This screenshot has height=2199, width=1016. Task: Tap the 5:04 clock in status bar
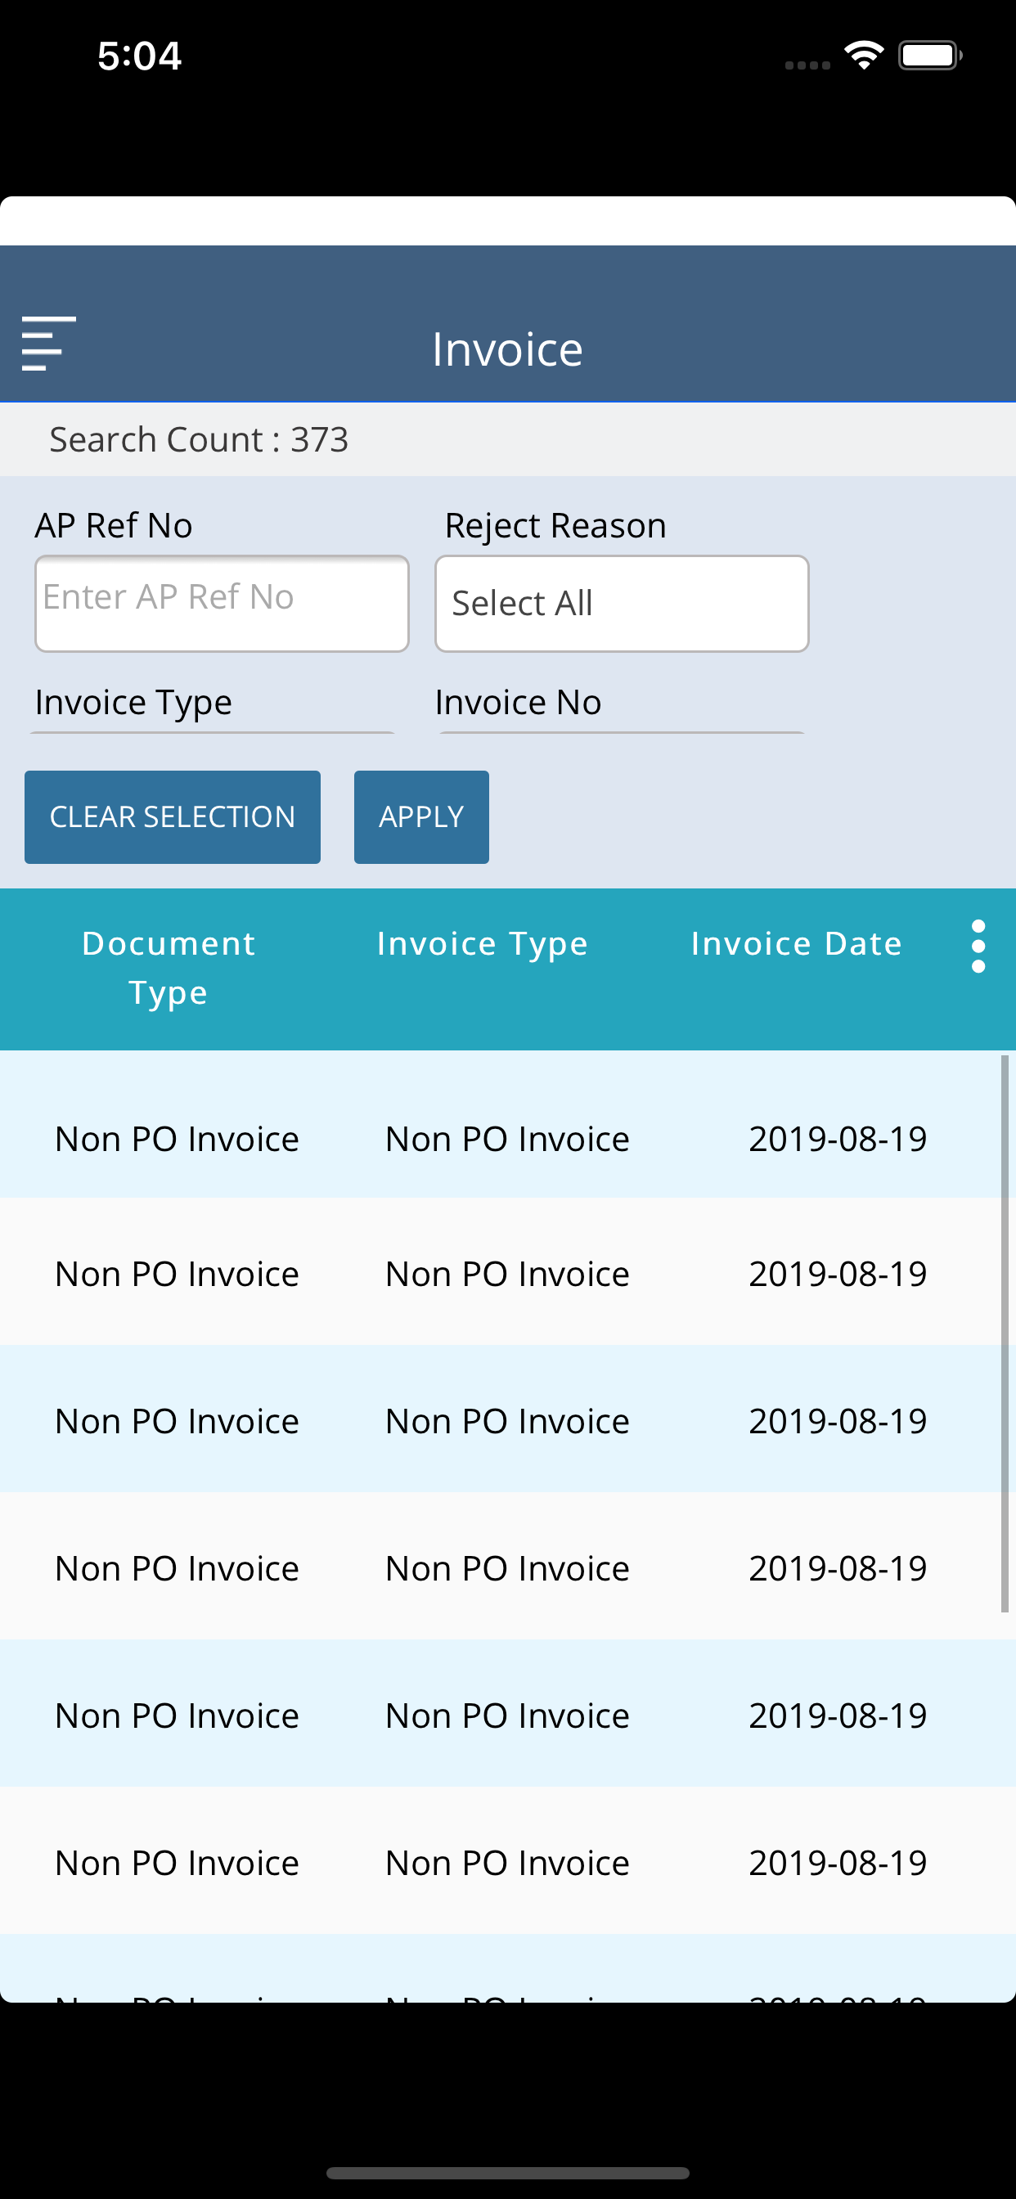click(x=139, y=56)
